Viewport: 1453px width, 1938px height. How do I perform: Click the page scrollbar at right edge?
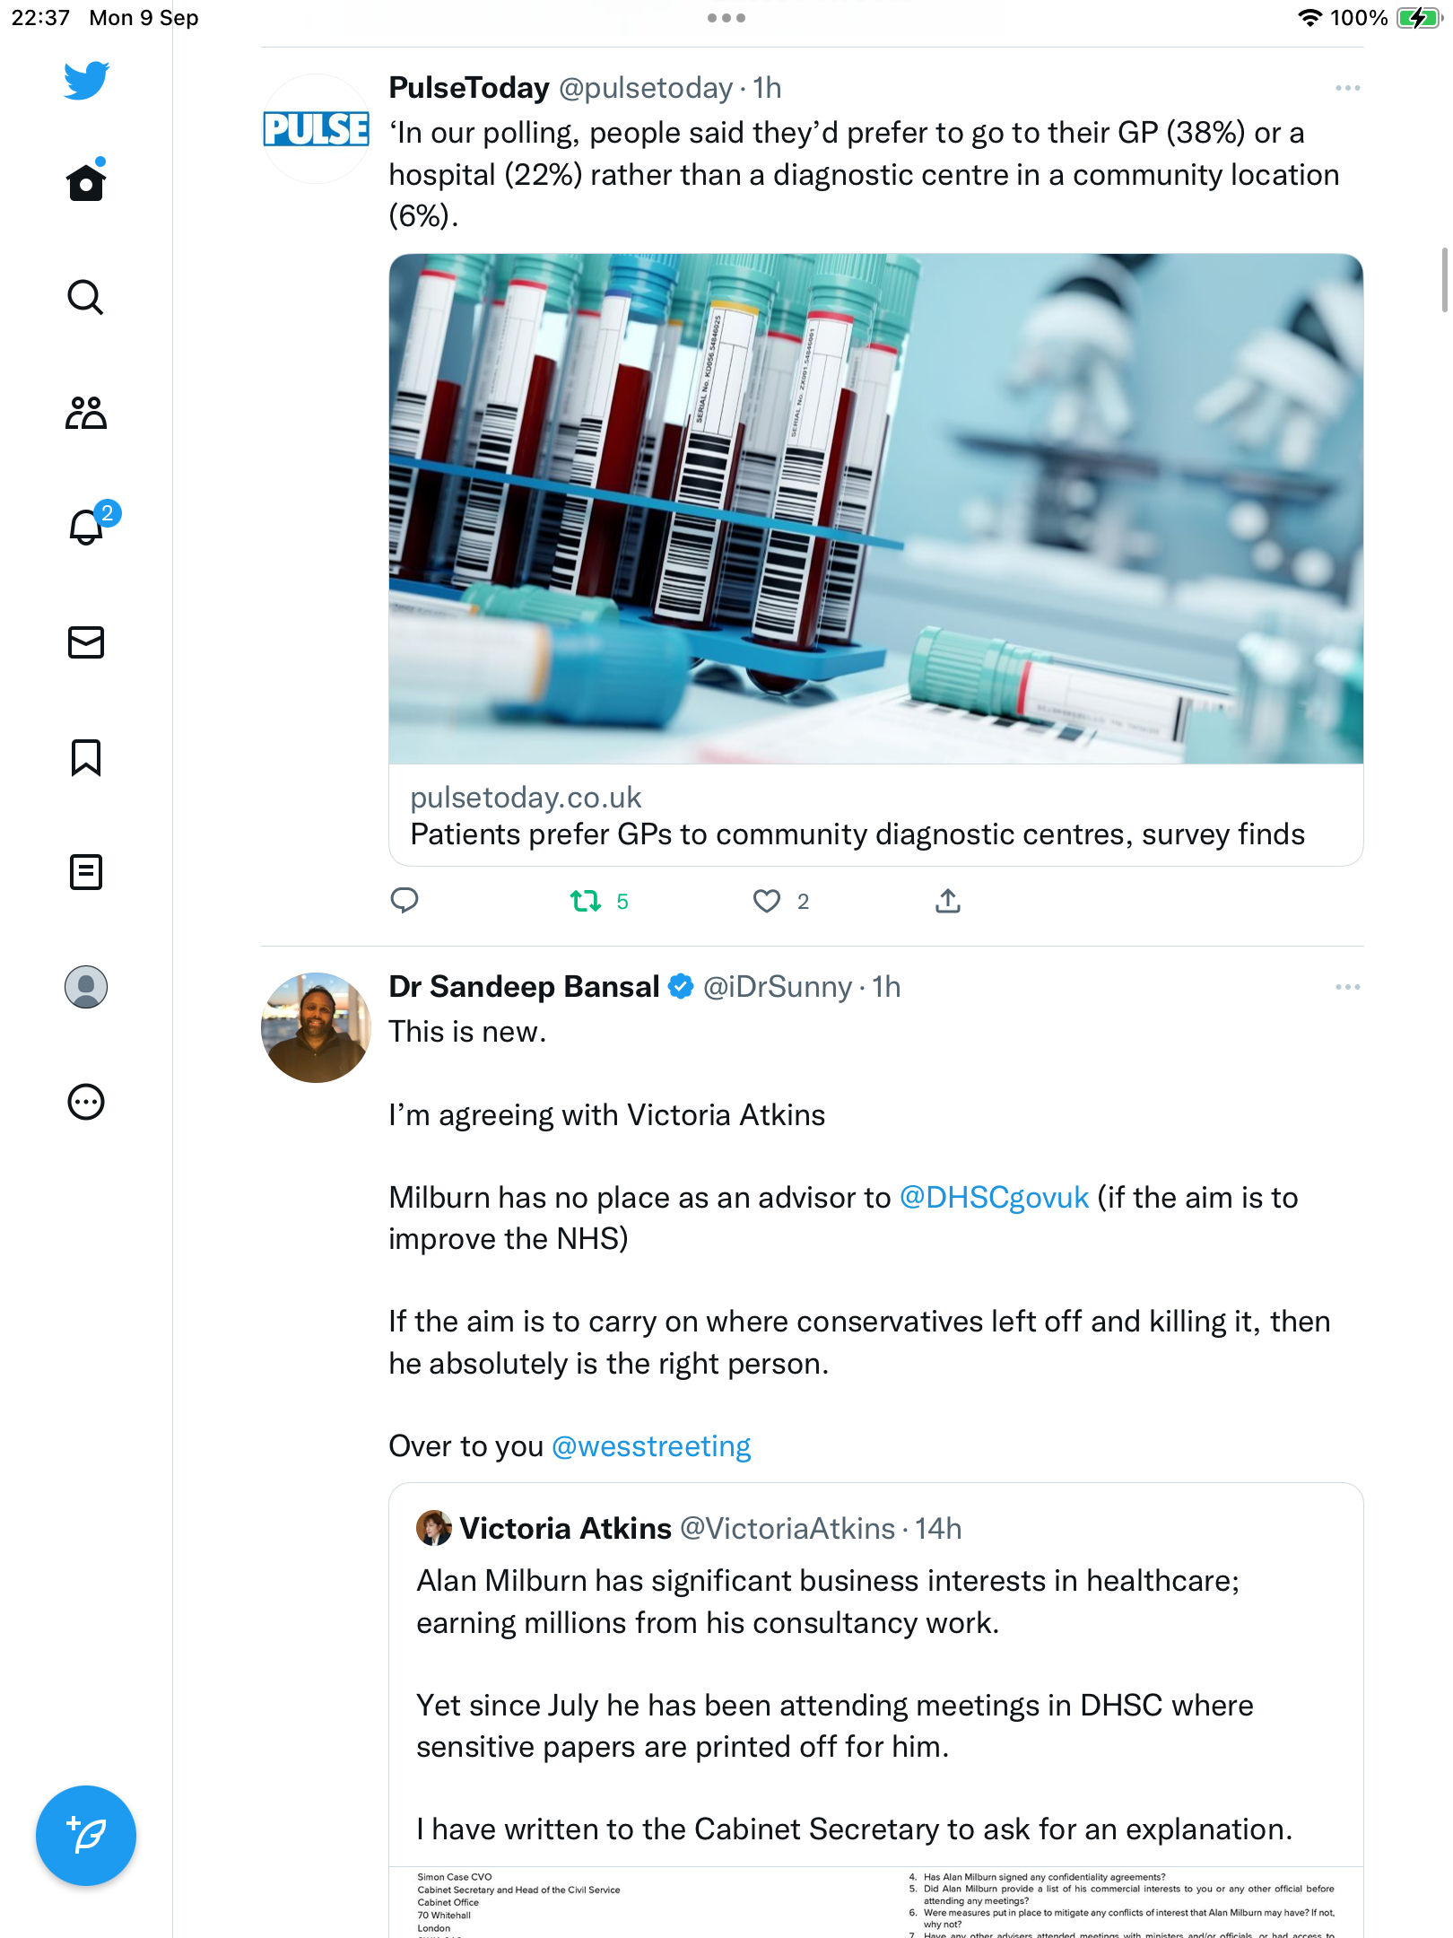1444,280
